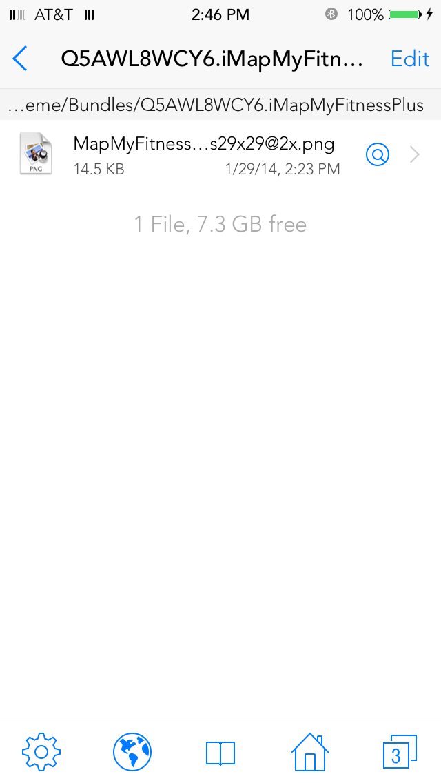Screen dimensions: 441x783
Task: Tap the PNG file type icon
Action: coord(35,154)
